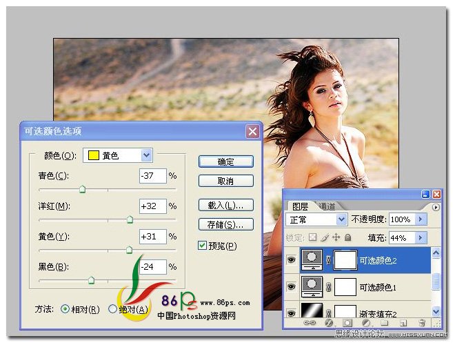The width and height of the screenshot is (455, 345).
Task: Click the delete layer trash icon
Action: [x=422, y=323]
